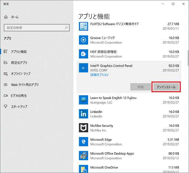The height and width of the screenshot is (173, 189).
Task: Click the home icon in the sidebar
Action: pyautogui.click(x=6, y=17)
